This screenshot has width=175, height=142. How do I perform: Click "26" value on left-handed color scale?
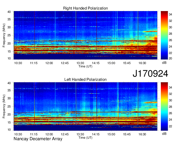click(x=170, y=113)
